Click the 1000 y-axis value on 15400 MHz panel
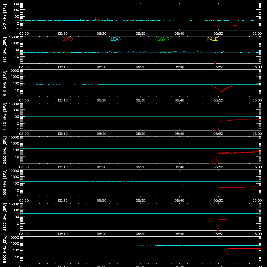This screenshot has width=267, height=267. pyautogui.click(x=15, y=243)
